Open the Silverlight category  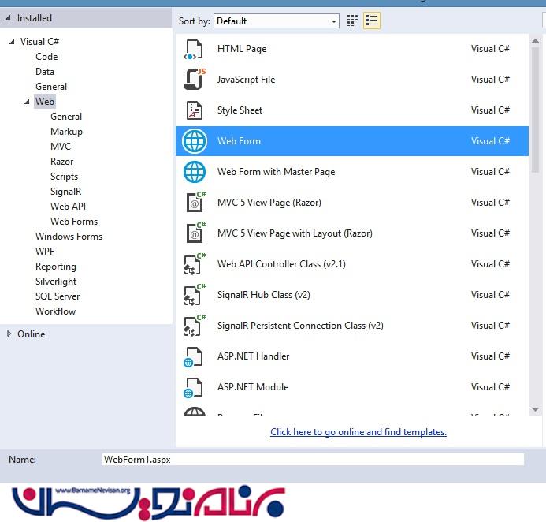[58, 282]
